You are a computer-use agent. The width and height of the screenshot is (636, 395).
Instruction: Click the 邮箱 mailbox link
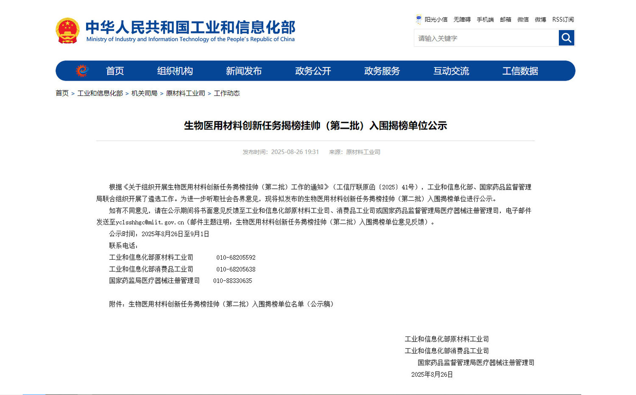[505, 20]
